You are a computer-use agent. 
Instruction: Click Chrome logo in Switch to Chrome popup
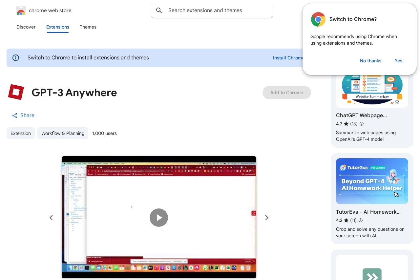pos(318,19)
